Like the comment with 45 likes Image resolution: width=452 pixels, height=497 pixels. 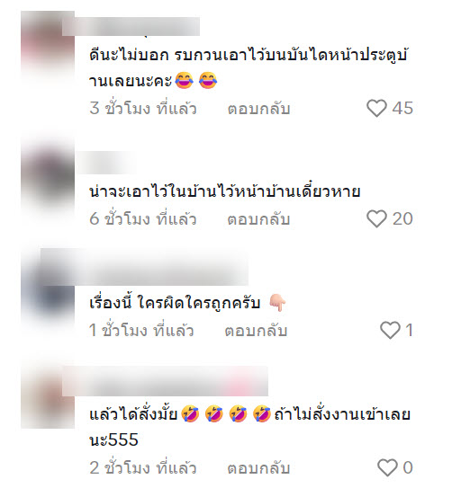click(376, 108)
